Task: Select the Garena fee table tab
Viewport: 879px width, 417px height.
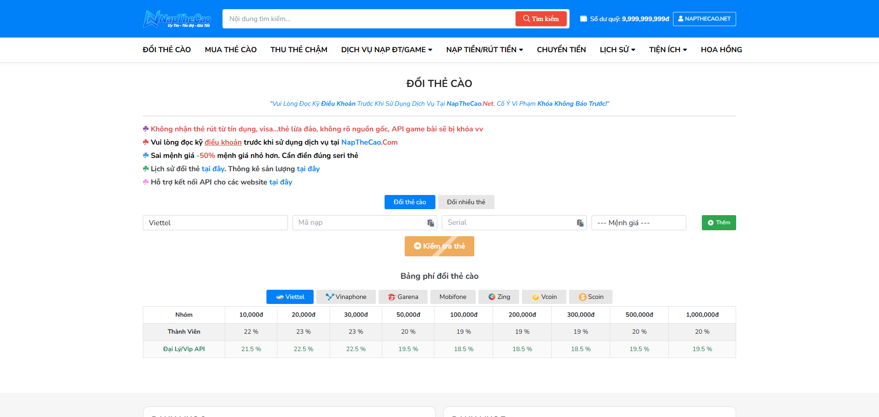Action: click(x=403, y=297)
